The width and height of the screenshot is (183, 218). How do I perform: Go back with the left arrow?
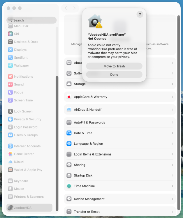pyautogui.click(x=66, y=8)
